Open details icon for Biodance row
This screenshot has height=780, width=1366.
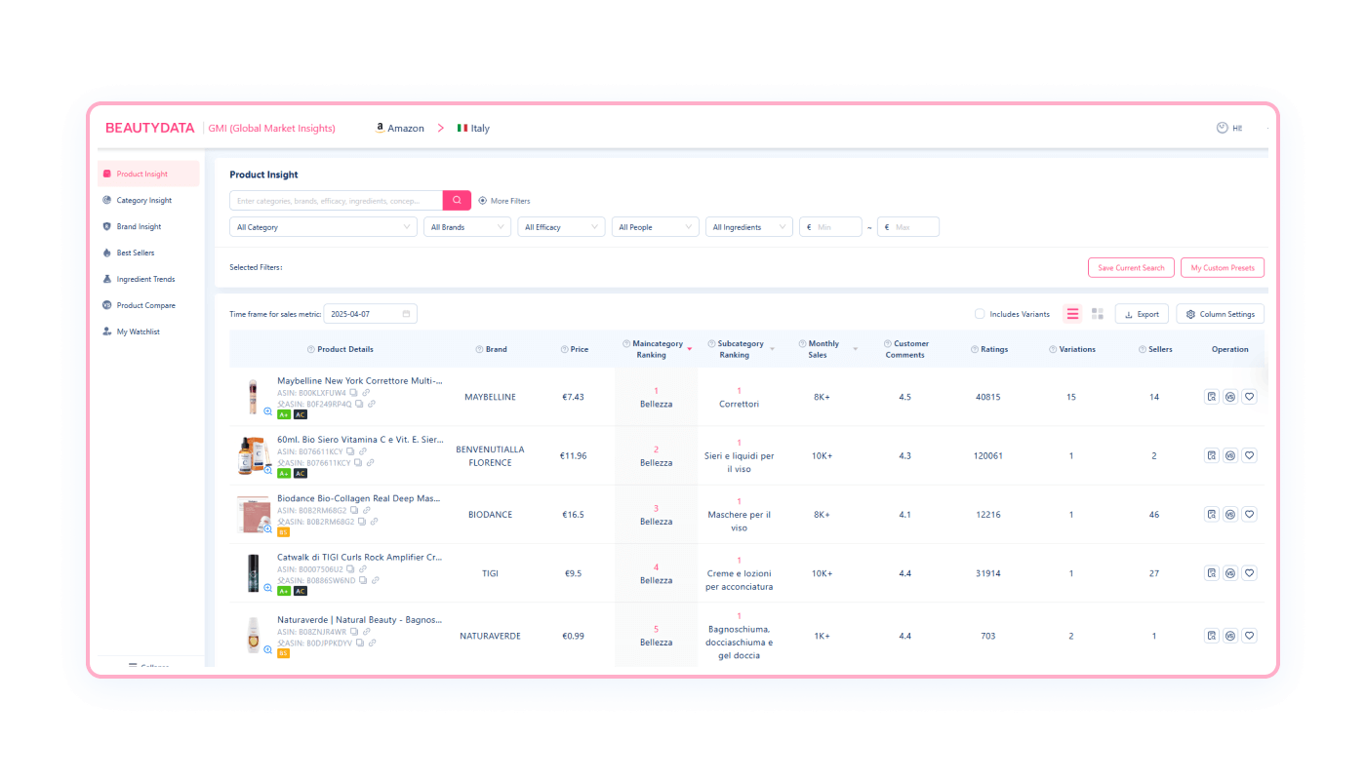[x=1211, y=514]
